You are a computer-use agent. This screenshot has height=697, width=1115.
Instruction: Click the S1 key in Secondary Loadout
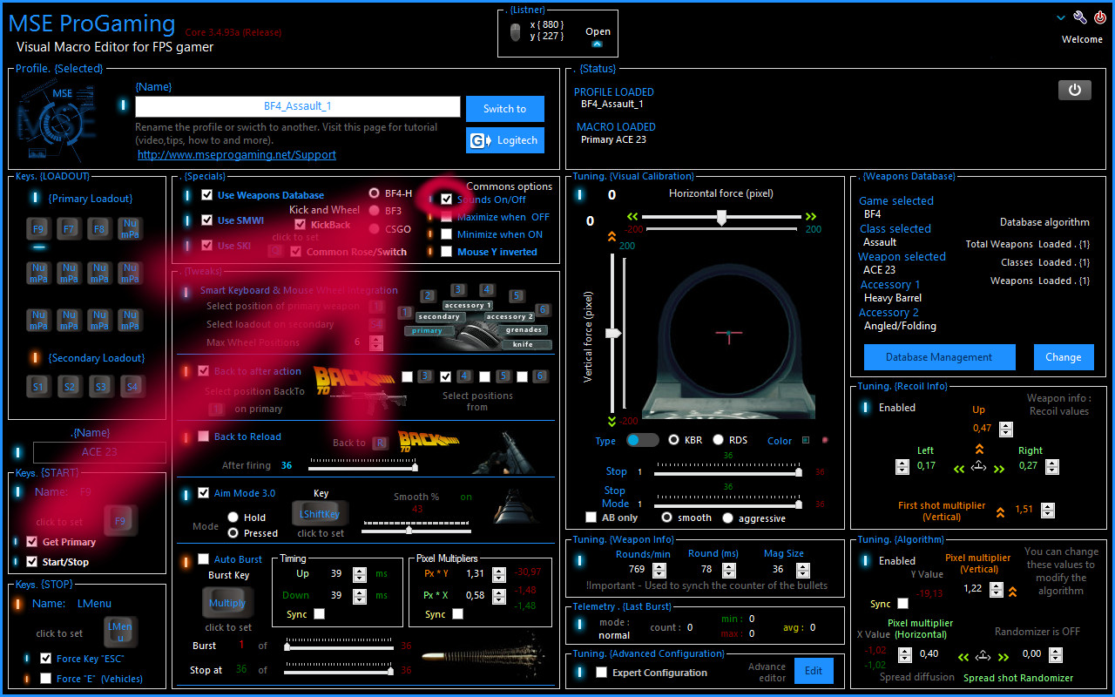(38, 386)
